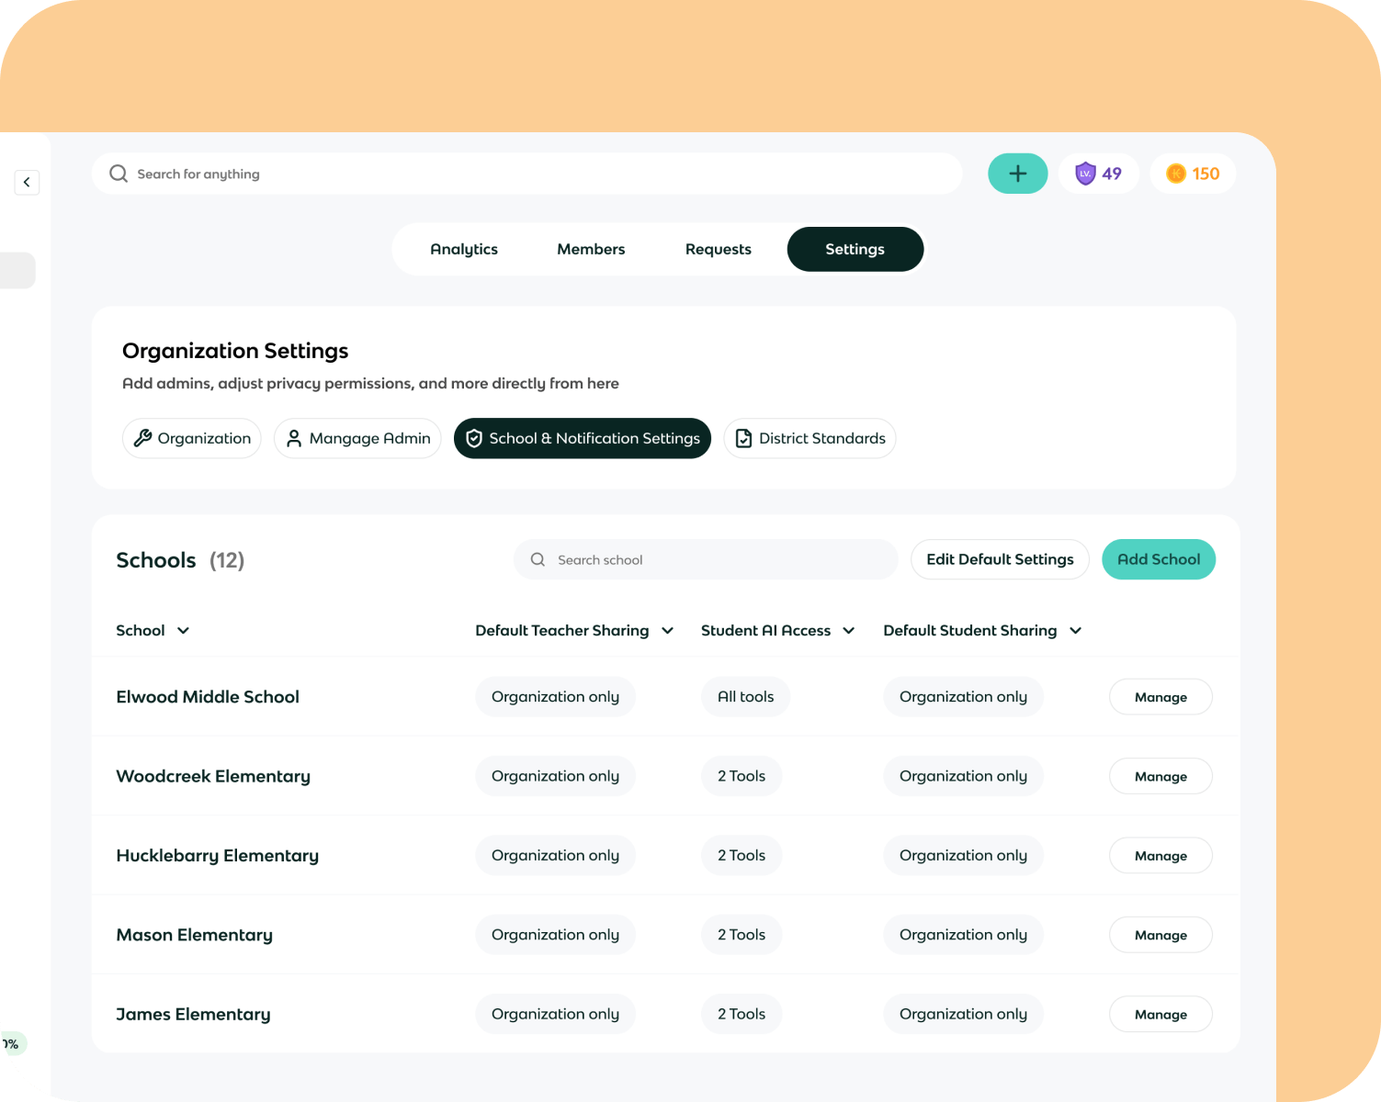This screenshot has height=1102, width=1381.
Task: Open Organization settings via wrench icon
Action: tap(144, 438)
